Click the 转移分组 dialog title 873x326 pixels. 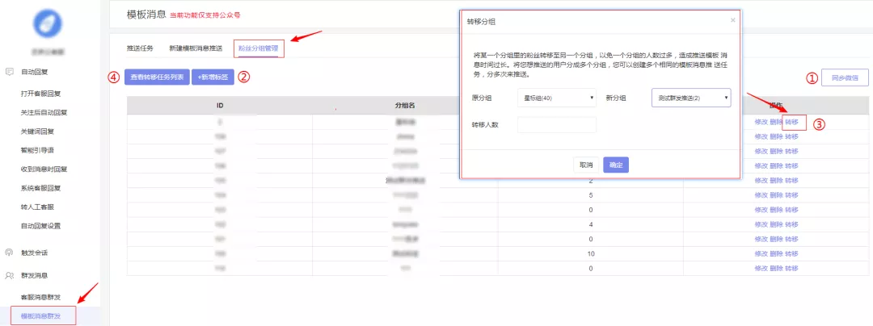click(x=480, y=22)
